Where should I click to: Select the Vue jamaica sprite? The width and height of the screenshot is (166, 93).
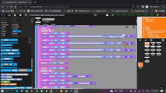[159, 52]
